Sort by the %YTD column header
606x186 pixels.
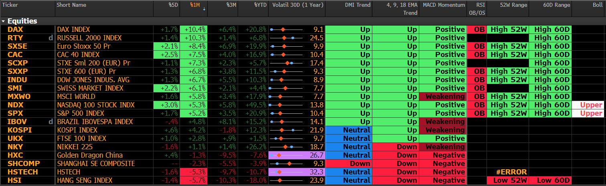pos(260,5)
